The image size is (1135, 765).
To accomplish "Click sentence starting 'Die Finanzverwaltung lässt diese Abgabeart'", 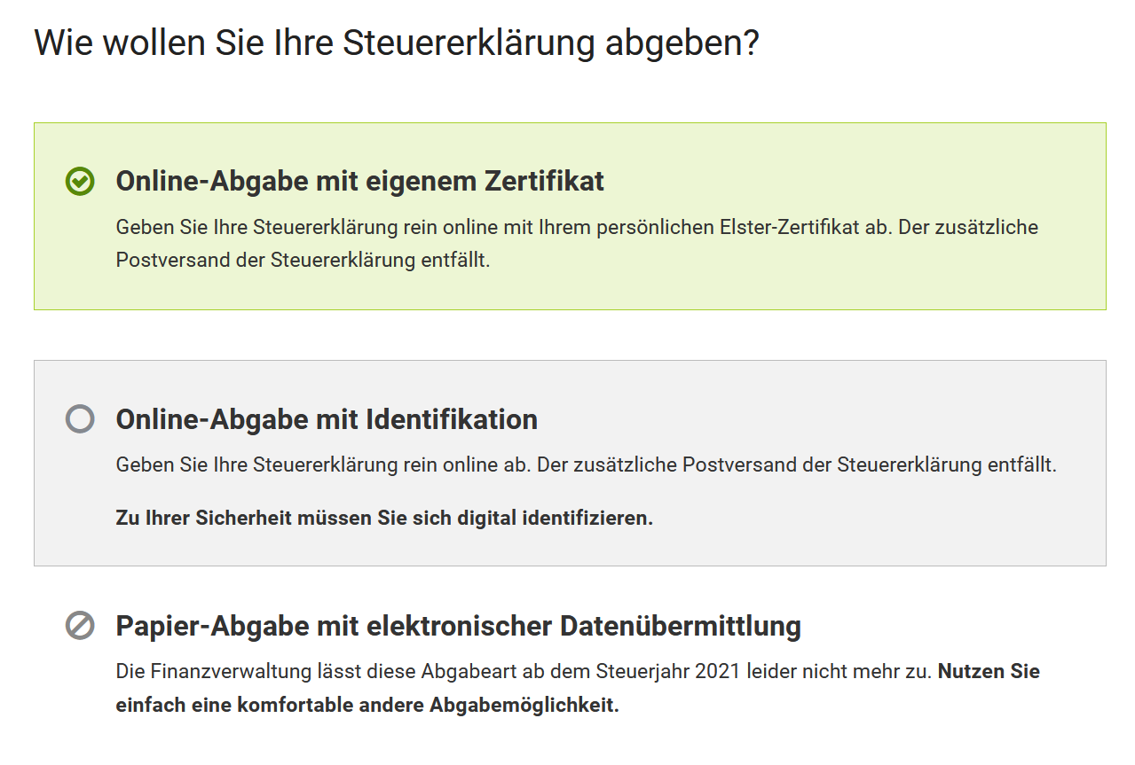I will click(524, 671).
